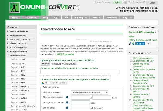This screenshot has width=163, height=111.
Task: Open the screen size info icon
Action: pyautogui.click(x=67, y=97)
